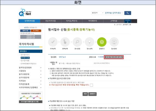Screen dimensions: 156x111
Task: Check the 가상 입금시간 변경 안내사항 confirmation checkbox
Action: tap(91, 85)
